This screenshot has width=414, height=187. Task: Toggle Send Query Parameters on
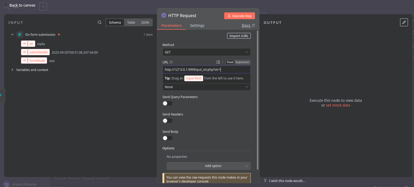(x=168, y=104)
